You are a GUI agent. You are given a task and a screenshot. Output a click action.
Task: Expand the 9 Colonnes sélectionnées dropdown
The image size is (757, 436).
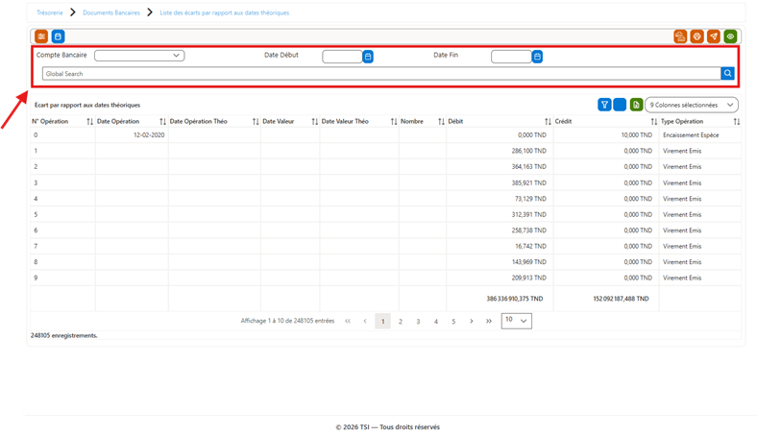pyautogui.click(x=692, y=105)
